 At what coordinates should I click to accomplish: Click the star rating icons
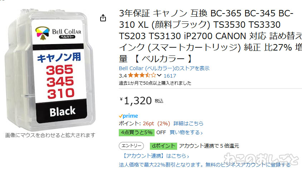(x=142, y=75)
